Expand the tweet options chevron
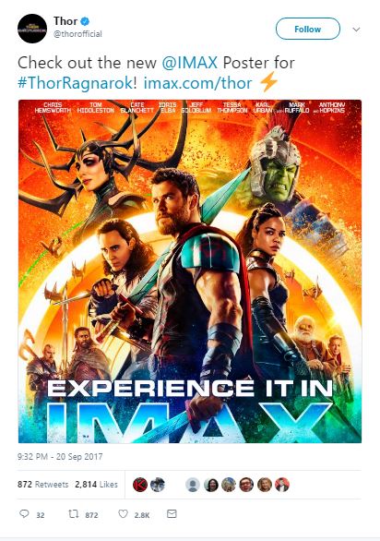Viewport: 380px width, 541px height. pyautogui.click(x=356, y=30)
